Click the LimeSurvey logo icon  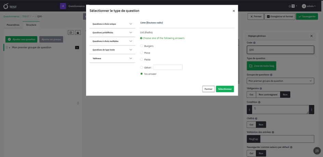(6, 6)
